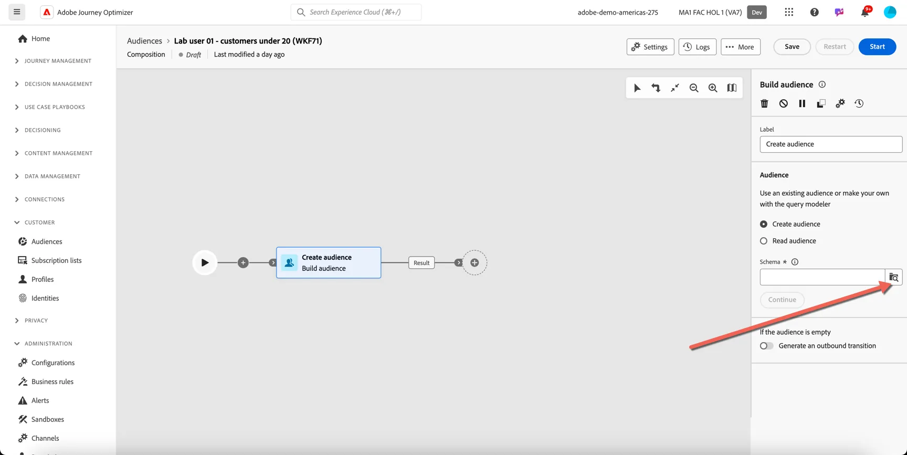907x455 pixels.
Task: Open Subscription lists in sidebar
Action: click(50, 260)
